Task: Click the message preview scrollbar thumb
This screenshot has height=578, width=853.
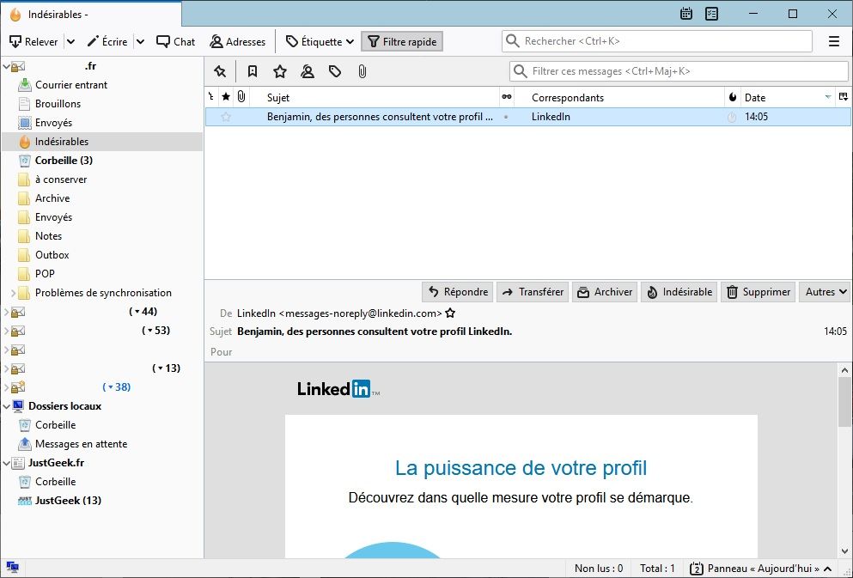Action: (x=844, y=403)
